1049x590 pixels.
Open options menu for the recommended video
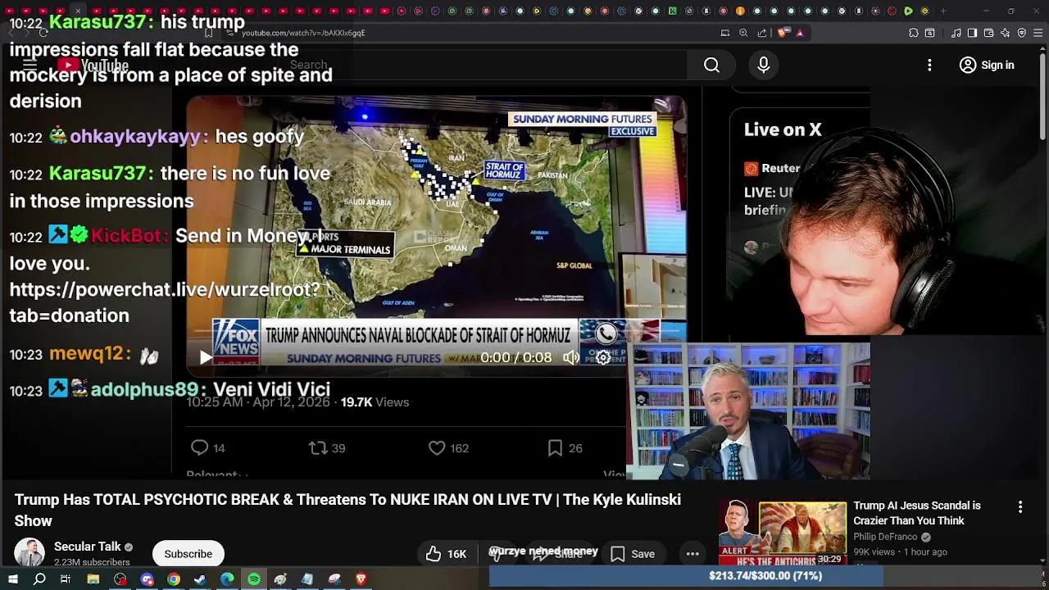pyautogui.click(x=1020, y=507)
